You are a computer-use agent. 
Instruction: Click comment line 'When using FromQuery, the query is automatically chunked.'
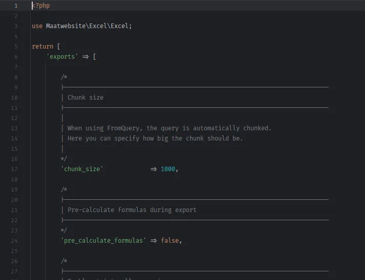click(x=169, y=128)
